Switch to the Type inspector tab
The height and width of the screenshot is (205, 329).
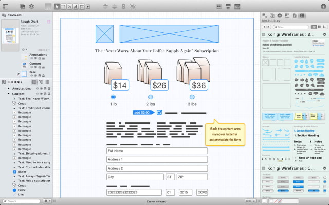point(272,16)
